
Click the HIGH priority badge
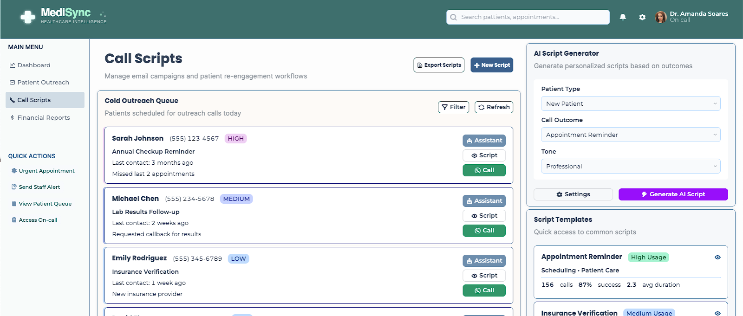click(236, 139)
